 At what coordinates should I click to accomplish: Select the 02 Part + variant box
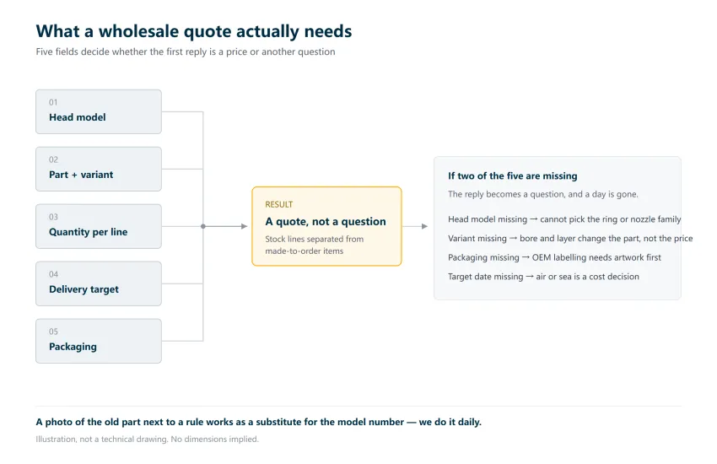coord(99,169)
